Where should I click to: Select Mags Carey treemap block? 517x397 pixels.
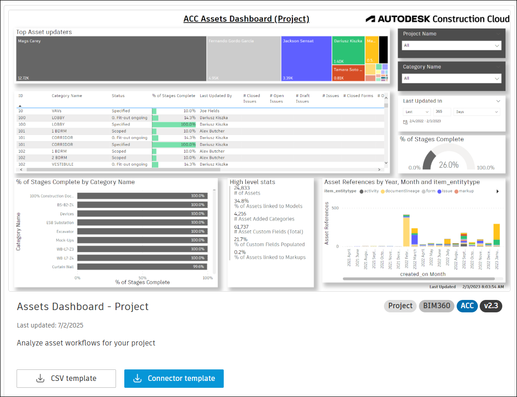coord(111,58)
